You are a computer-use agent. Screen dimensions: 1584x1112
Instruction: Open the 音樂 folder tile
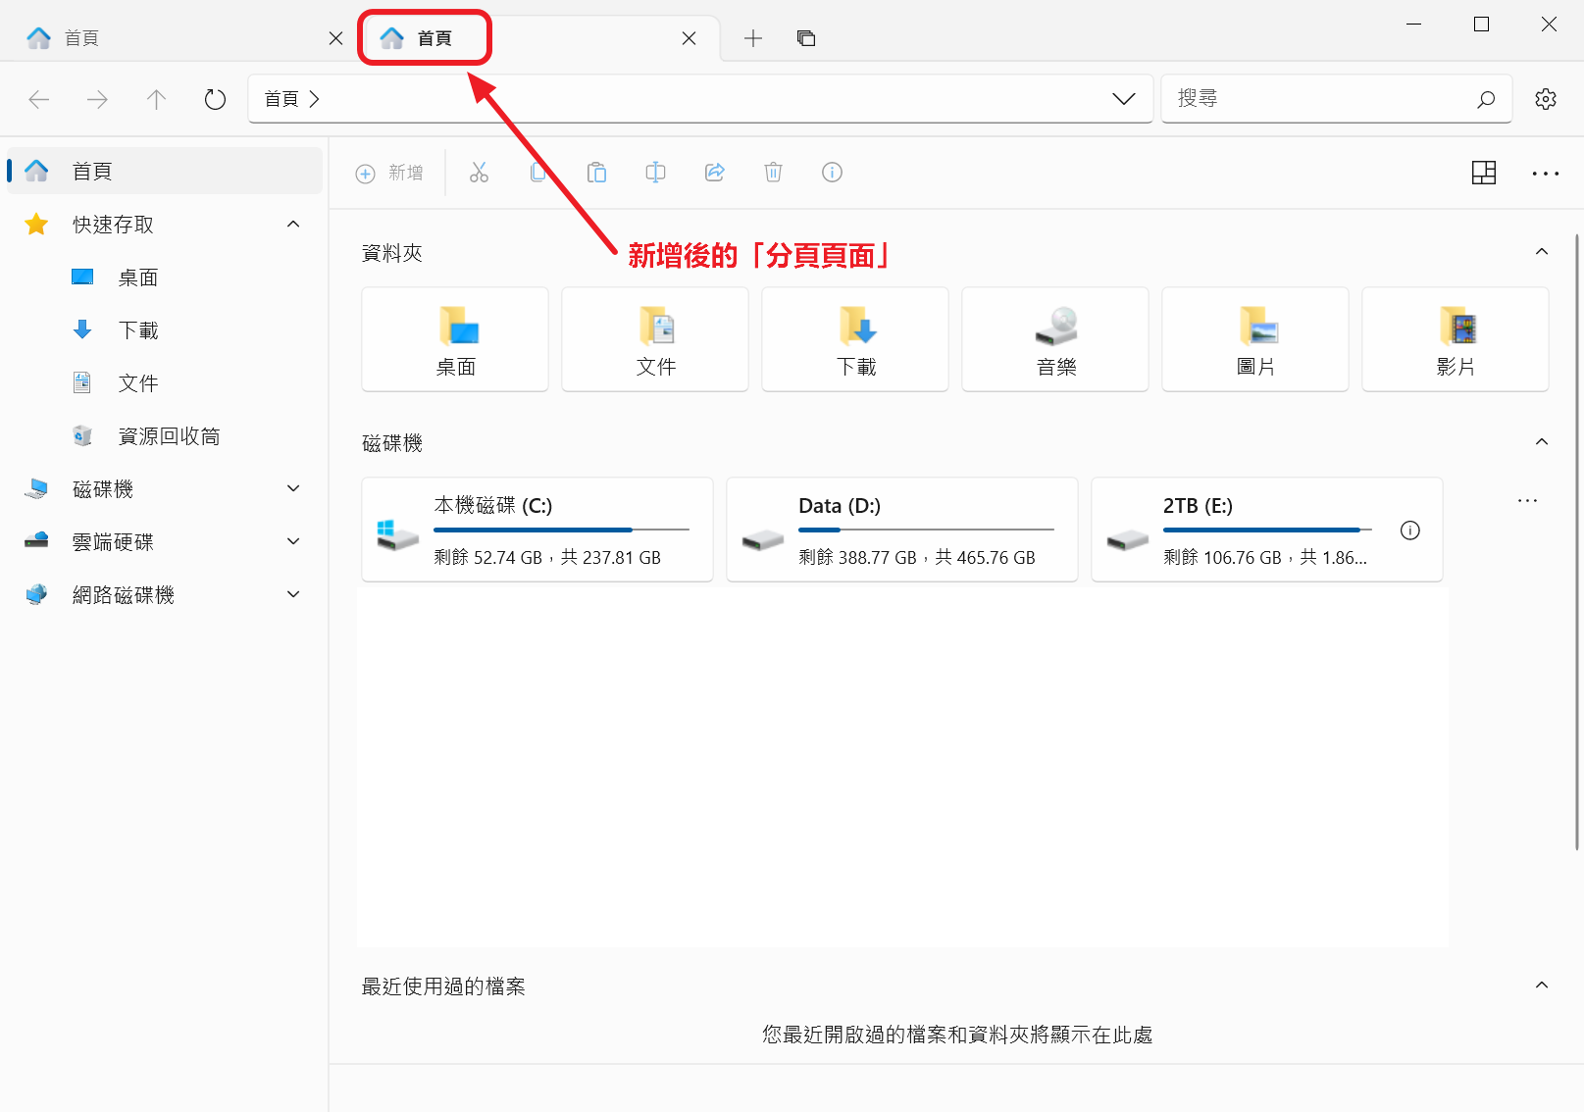coord(1055,339)
